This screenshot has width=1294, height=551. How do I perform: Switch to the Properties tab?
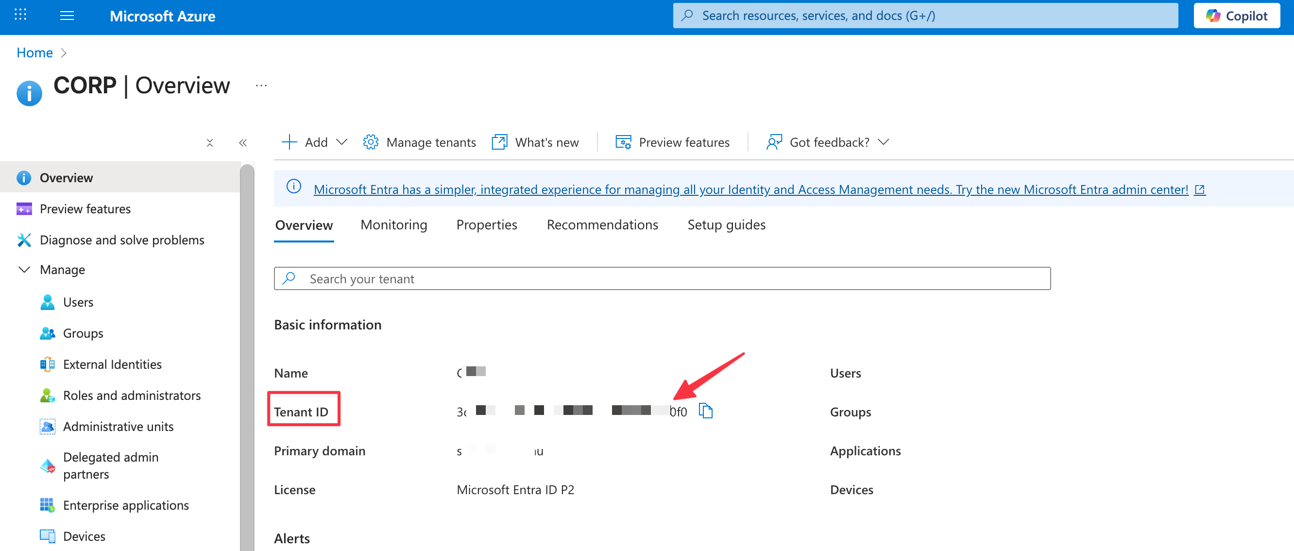pos(487,224)
